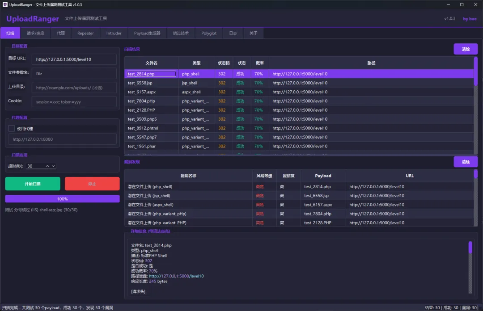
Task: Select vulnerability 潜在文件上传 (php_variant_pHp)
Action: [299, 214]
